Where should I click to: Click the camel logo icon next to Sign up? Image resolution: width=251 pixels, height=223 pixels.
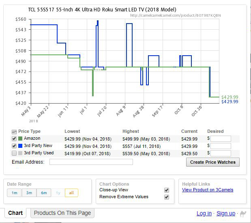click(x=243, y=214)
